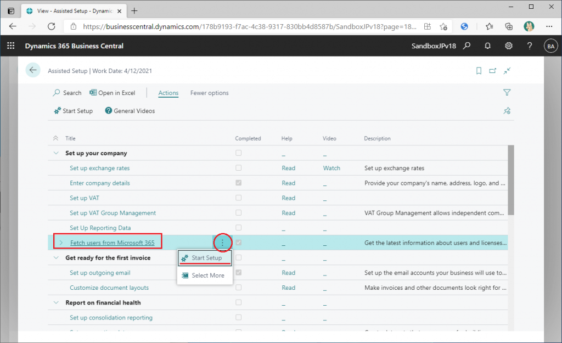The image size is (562, 343).
Task: Click Open in Excel
Action: point(112,93)
